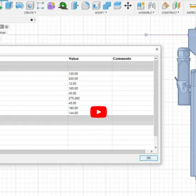Close the parameters dialog with the X
This screenshot has height=196, width=196.
[x=157, y=49]
